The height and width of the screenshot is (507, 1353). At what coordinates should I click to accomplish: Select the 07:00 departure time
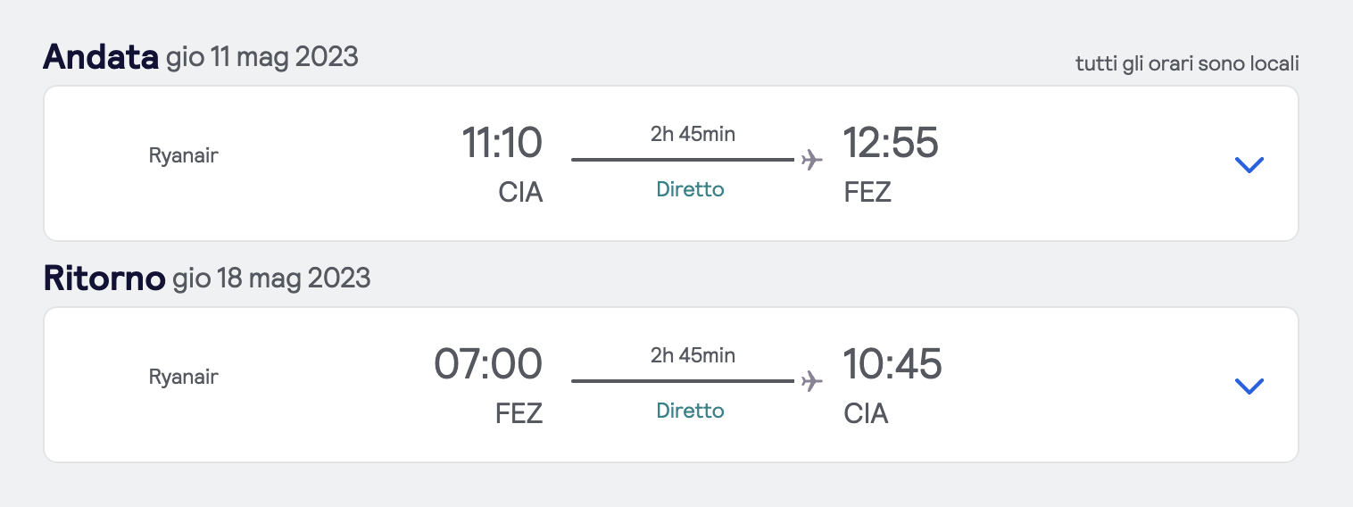pyautogui.click(x=488, y=364)
